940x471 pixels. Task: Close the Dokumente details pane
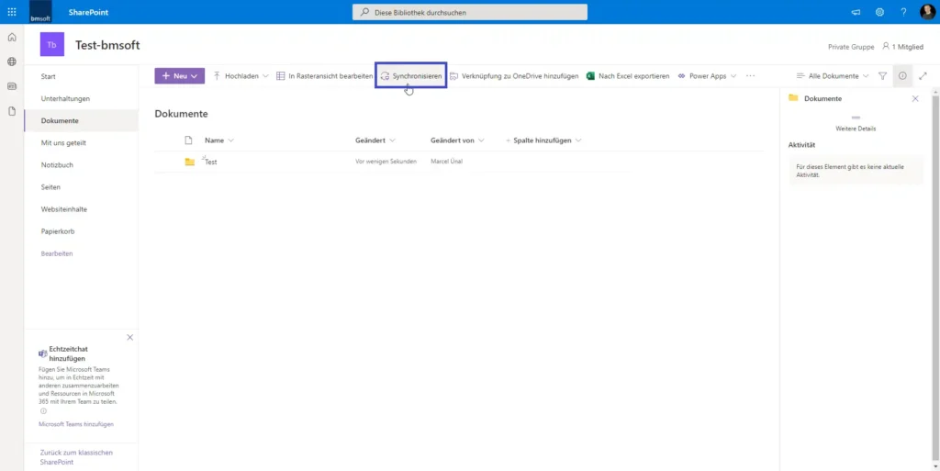[915, 99]
